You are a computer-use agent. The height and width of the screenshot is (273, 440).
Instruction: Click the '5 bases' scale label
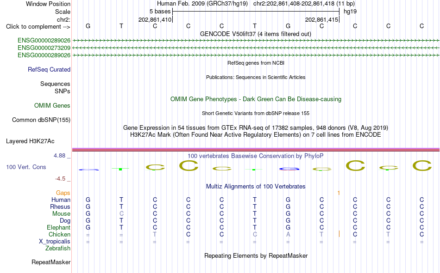(x=160, y=12)
